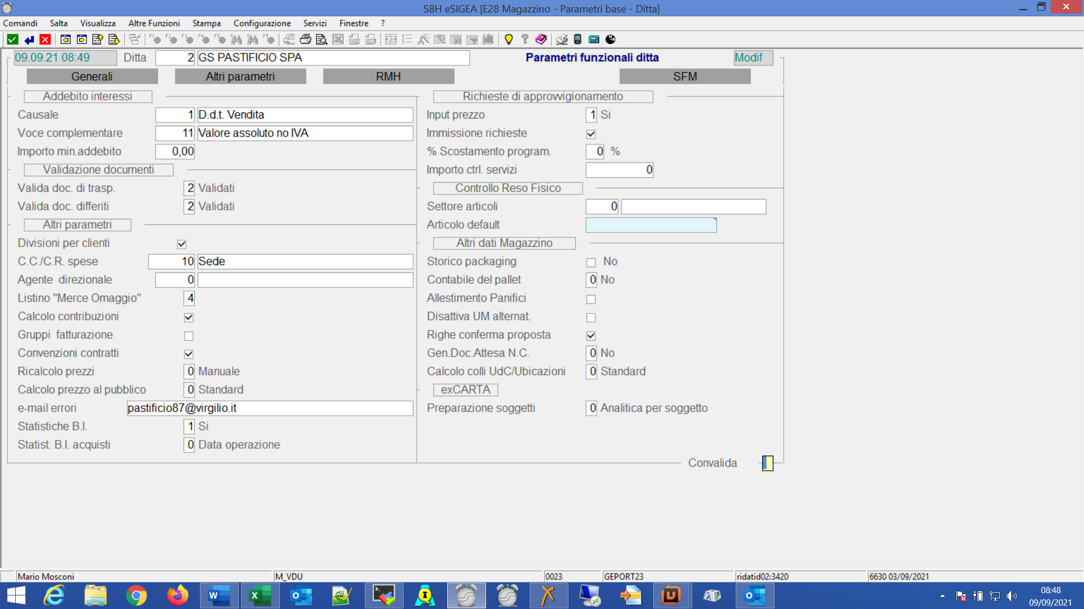Click the yellow Convalida field

click(768, 464)
